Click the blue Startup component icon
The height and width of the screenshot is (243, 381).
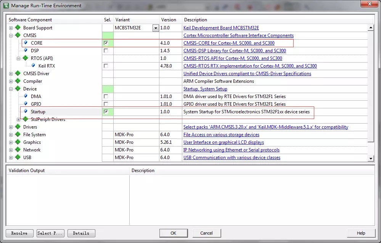[26, 111]
